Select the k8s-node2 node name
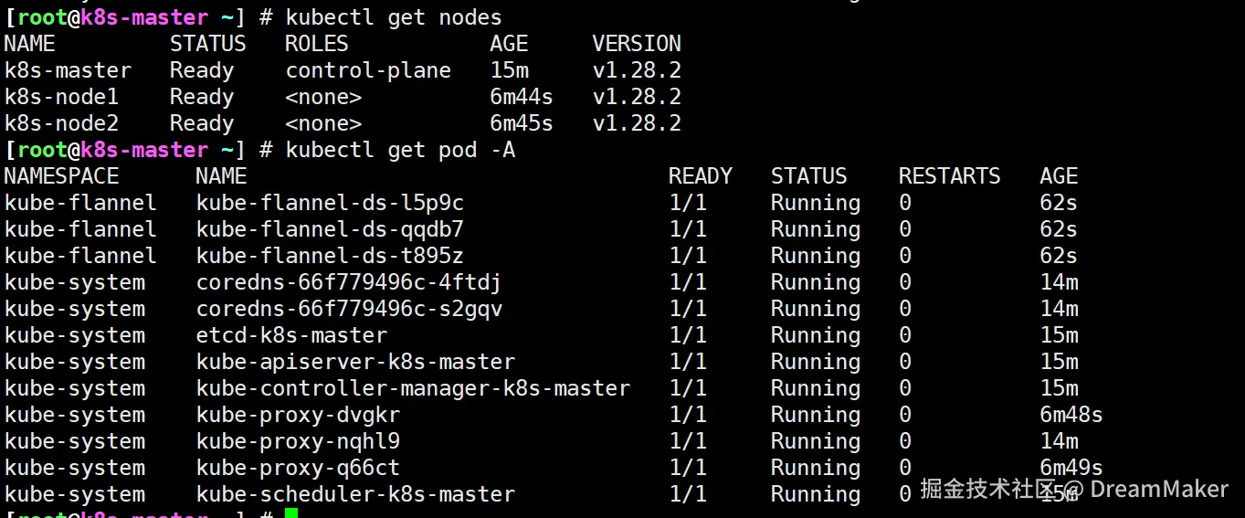 [x=61, y=123]
